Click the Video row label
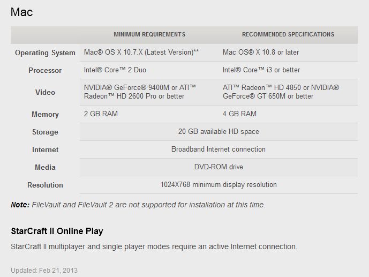This screenshot has width=369, height=277. pos(45,92)
